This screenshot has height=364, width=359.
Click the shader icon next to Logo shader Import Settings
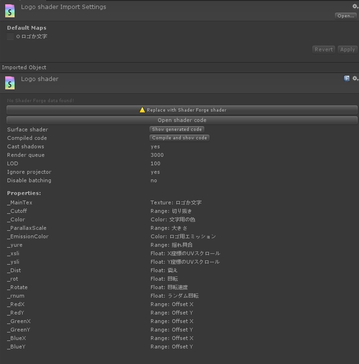coord(10,11)
